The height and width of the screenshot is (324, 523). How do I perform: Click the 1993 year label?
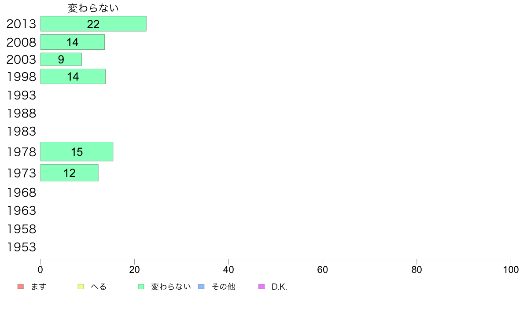(x=21, y=96)
